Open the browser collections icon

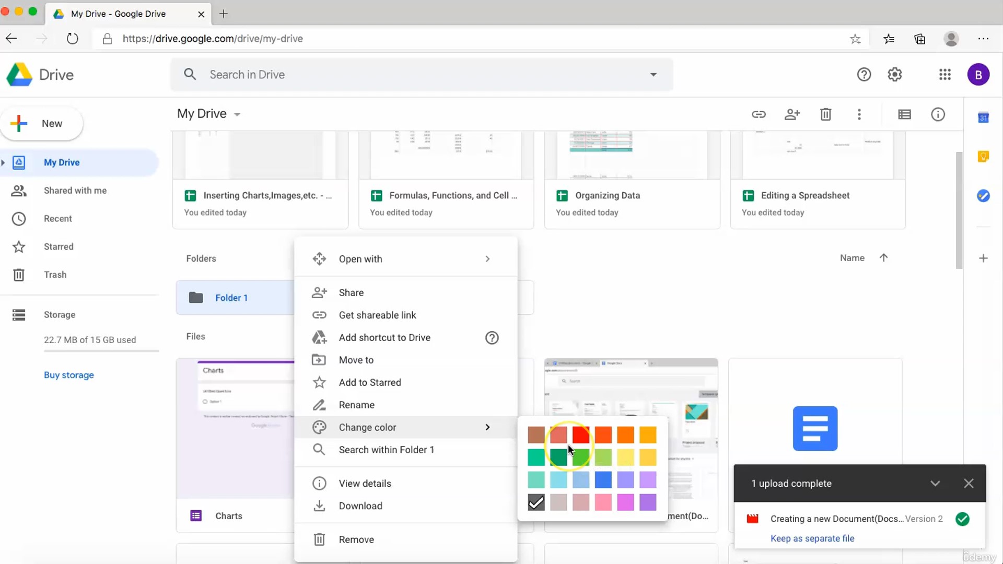(x=920, y=39)
